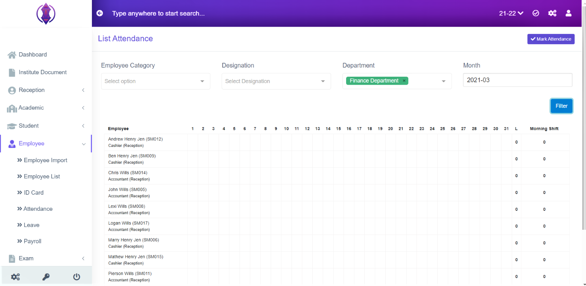
Task: Click the Morning Shift column header
Action: click(x=544, y=129)
